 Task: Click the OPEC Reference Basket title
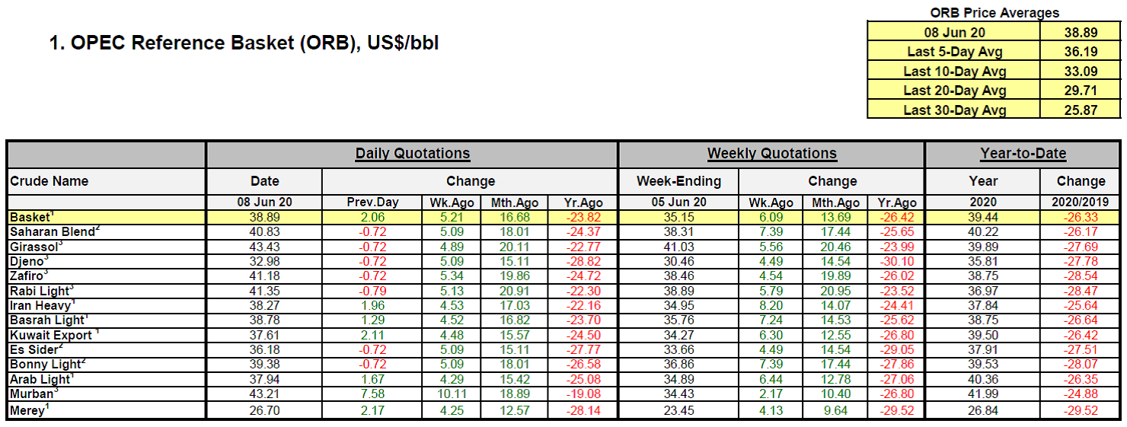(244, 43)
